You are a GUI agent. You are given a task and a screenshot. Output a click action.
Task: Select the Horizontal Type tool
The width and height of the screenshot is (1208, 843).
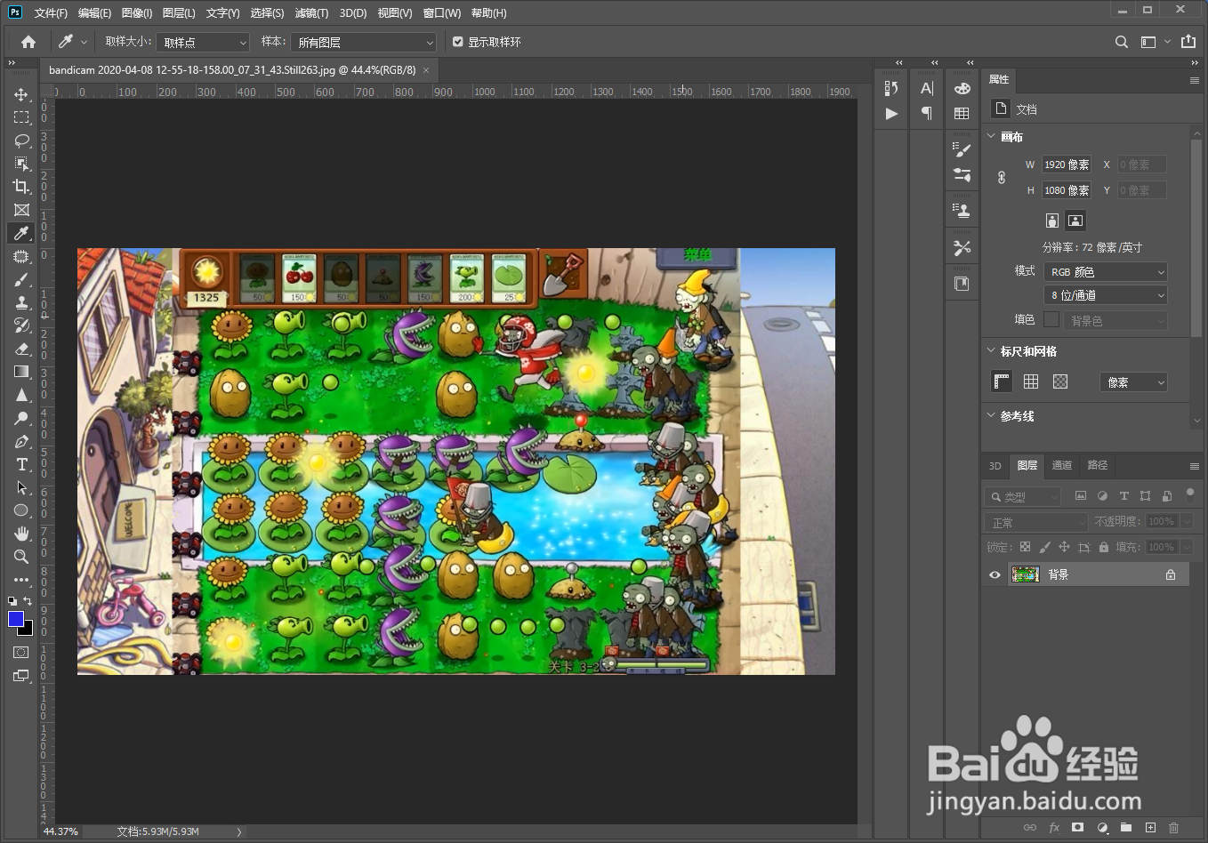[21, 464]
